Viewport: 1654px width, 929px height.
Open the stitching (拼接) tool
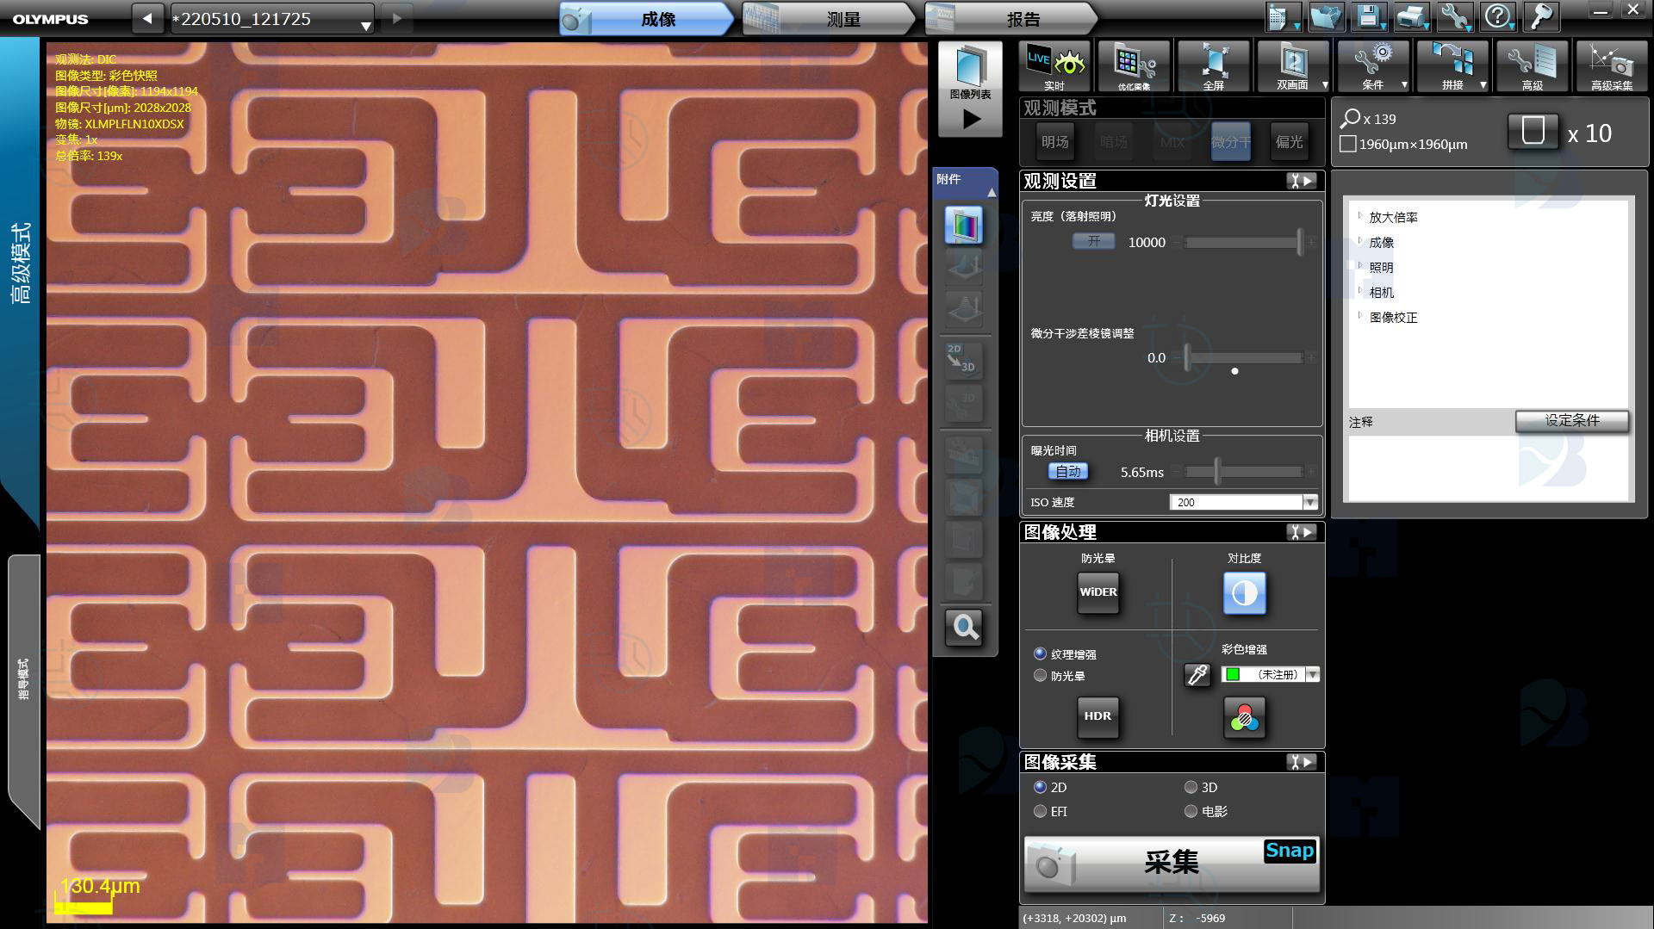tap(1452, 65)
